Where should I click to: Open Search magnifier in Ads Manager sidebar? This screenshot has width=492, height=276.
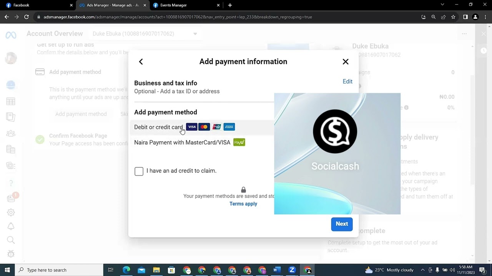point(11,240)
